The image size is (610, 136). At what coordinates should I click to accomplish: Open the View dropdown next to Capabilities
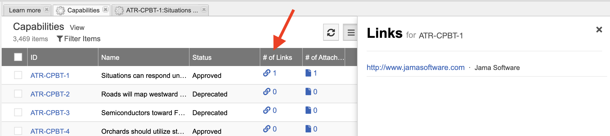coord(77,28)
